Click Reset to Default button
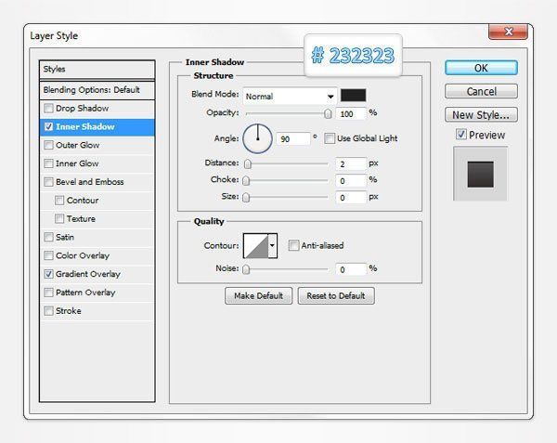 point(336,295)
